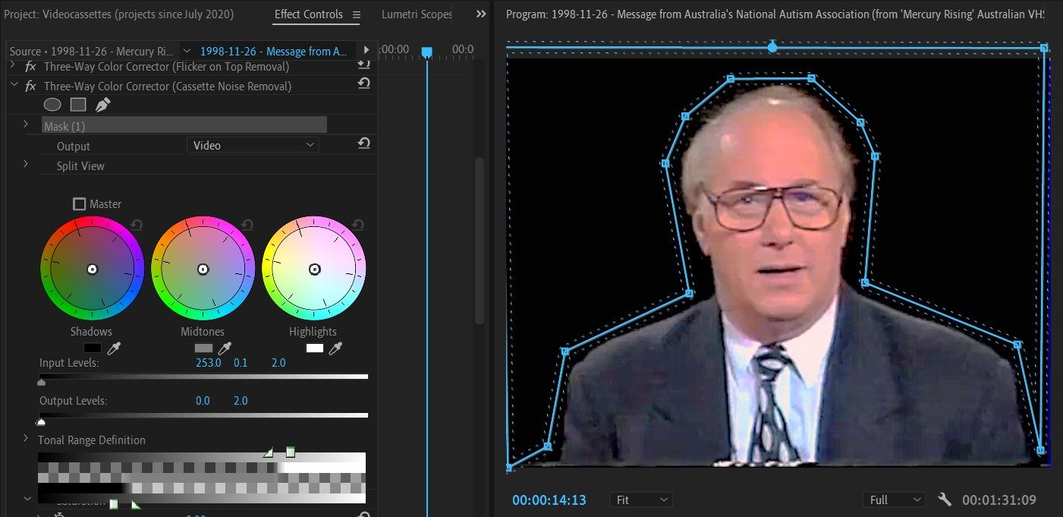Viewport: 1063px width, 517px height.
Task: Reset the Shadows color wheel
Action: tap(137, 225)
